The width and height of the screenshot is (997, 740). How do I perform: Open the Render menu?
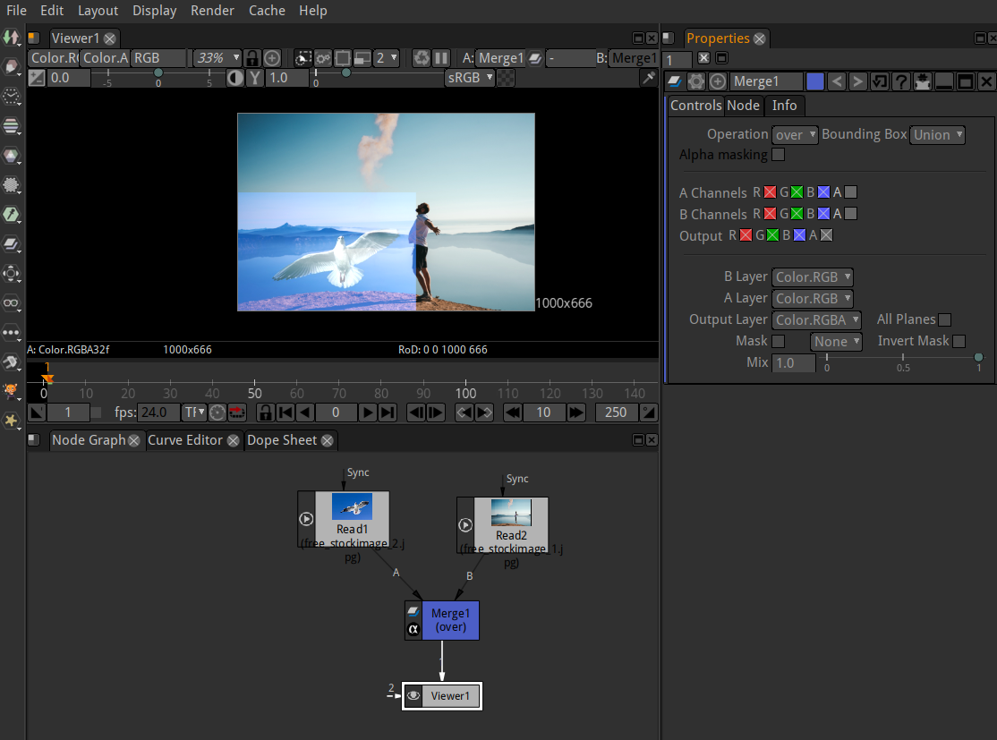[x=212, y=11]
